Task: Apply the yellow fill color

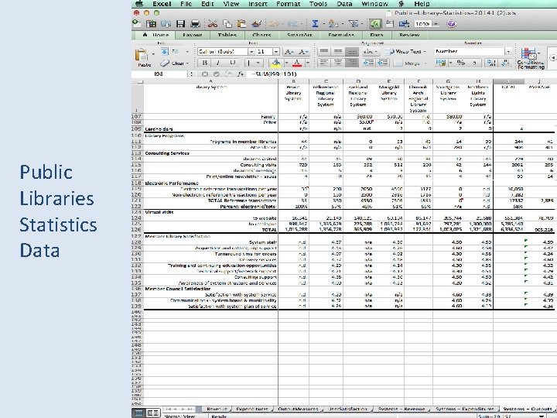Action: (x=275, y=63)
